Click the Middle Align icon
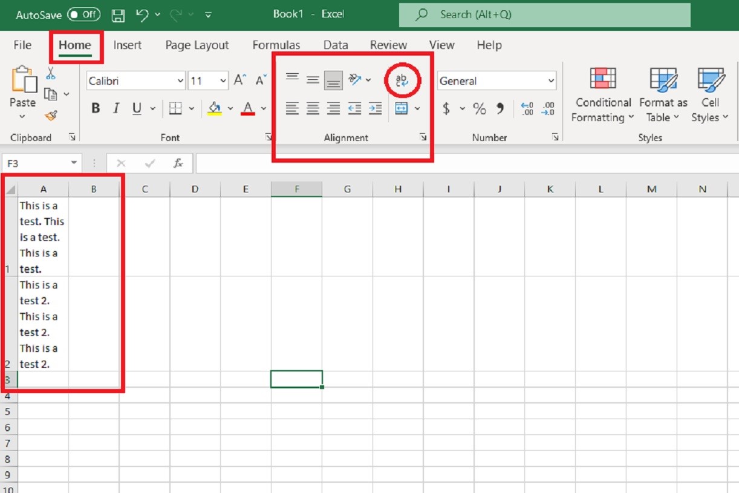Viewport: 739px width, 493px height. tap(313, 79)
